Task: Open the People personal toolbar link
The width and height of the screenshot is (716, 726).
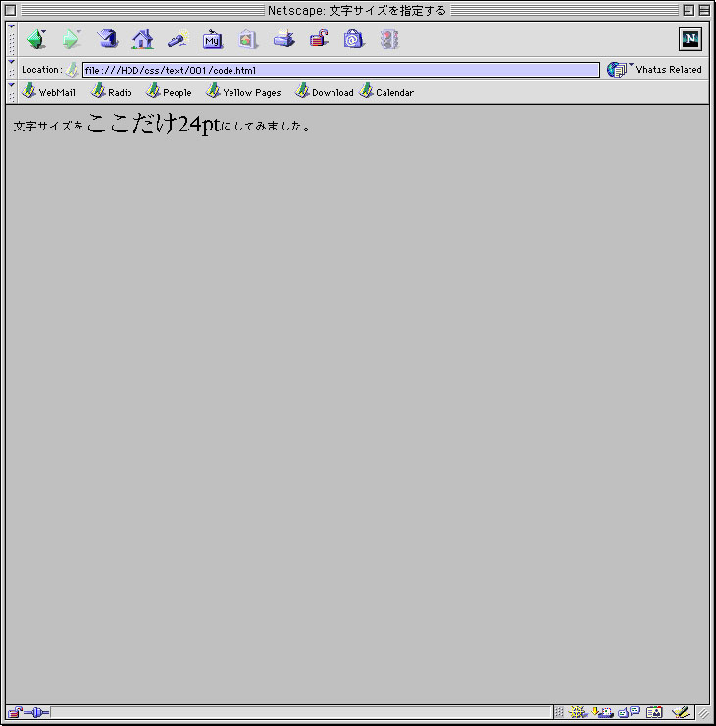Action: (169, 92)
